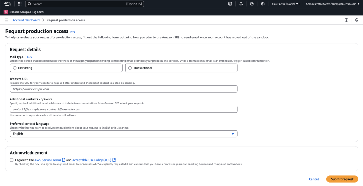Launch CloudShell from the top bar
The height and width of the screenshot is (186, 363).
point(230,4)
